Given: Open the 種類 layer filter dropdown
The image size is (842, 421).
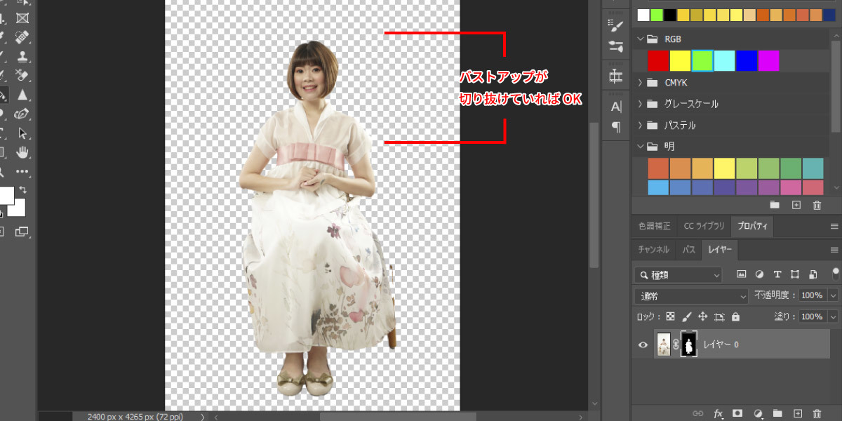Looking at the screenshot, I should point(678,274).
